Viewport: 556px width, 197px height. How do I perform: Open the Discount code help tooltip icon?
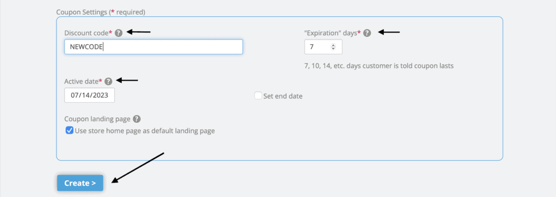coord(119,33)
